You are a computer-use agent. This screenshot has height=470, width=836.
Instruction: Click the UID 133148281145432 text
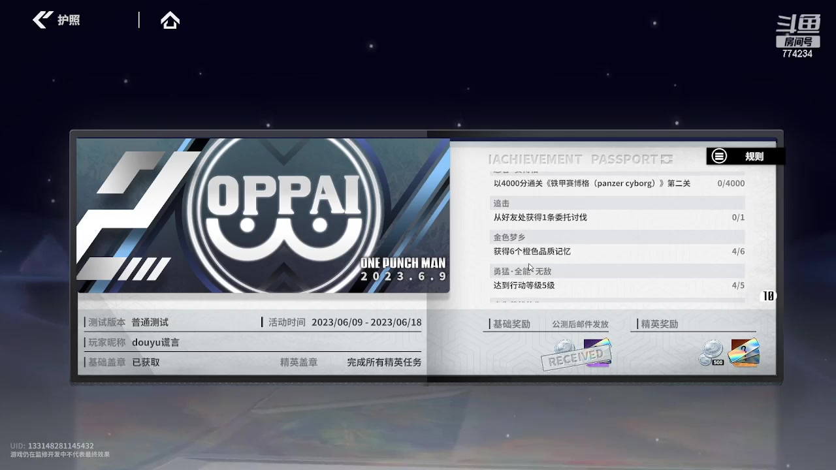[x=52, y=445]
